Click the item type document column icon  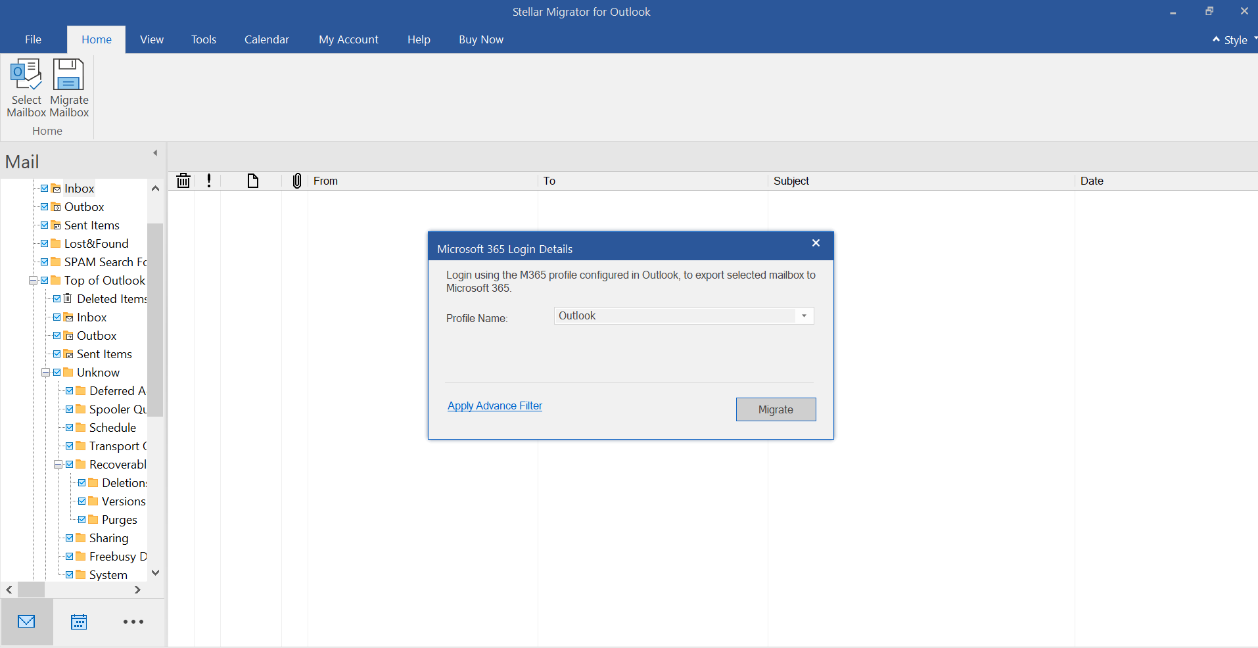click(252, 181)
